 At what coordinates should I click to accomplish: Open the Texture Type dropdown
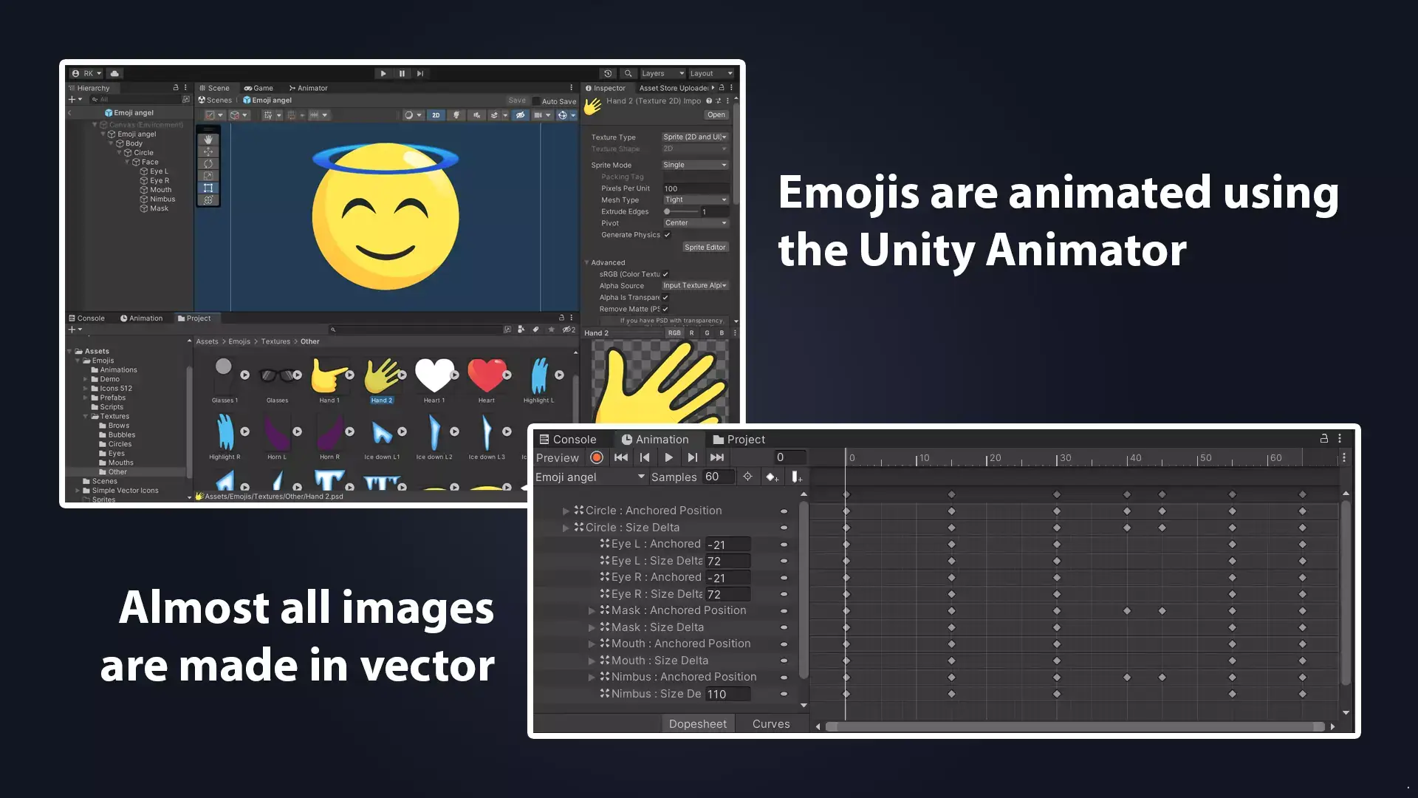(695, 137)
